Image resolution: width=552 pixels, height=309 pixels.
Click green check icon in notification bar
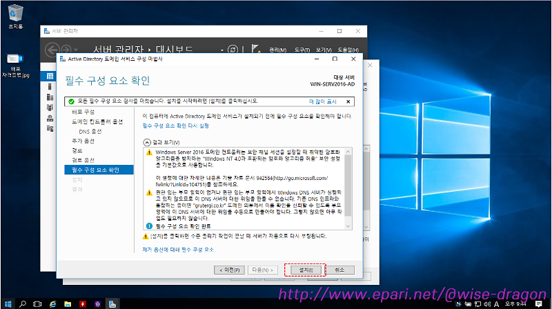coord(71,101)
